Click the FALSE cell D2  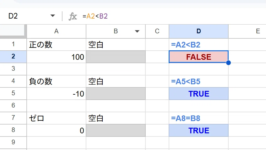click(x=199, y=57)
